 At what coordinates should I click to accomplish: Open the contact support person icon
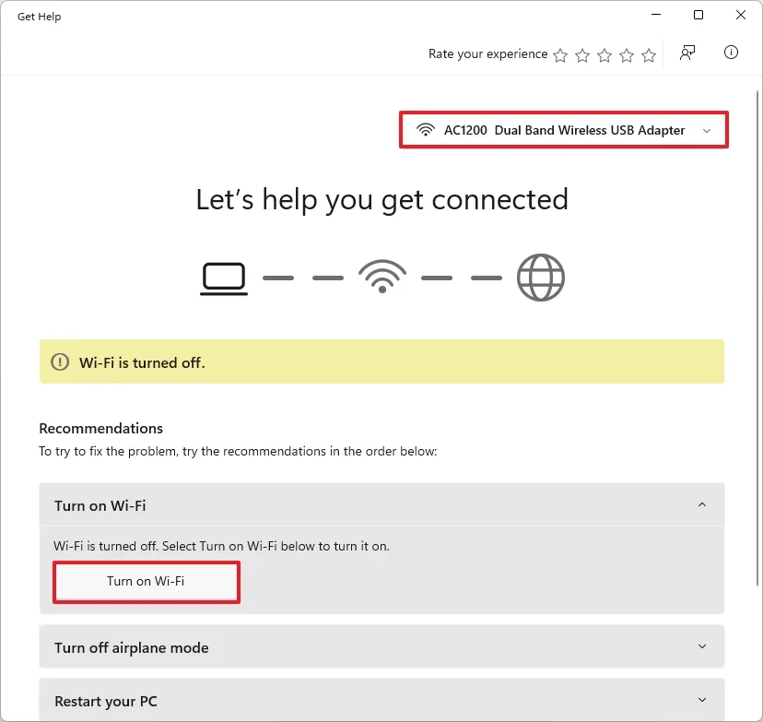tap(687, 53)
